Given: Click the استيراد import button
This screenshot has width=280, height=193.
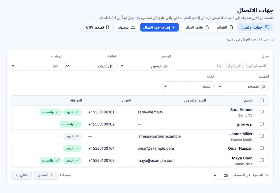Looking at the screenshot, I should 127,27.
